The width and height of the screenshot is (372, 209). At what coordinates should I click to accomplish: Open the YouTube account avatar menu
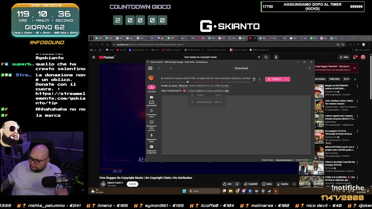point(363,57)
